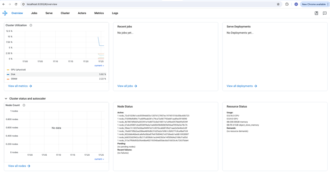The image size is (330, 174).
Task: Click the feedback icon in the header
Action: (x=325, y=13)
